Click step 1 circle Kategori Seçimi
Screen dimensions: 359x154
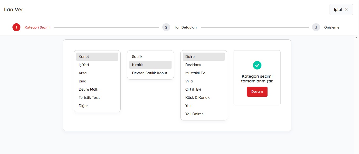pyautogui.click(x=16, y=27)
